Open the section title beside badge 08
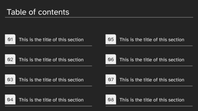Image resolution: width=198 pixels, height=111 pixels. tap(152, 100)
